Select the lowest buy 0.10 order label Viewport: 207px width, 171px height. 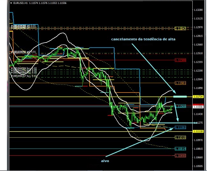(24, 76)
